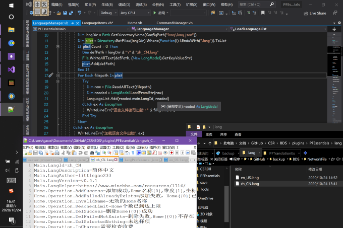Select LangPreference.json tab in Notepad++

141,160
